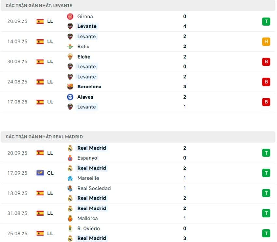Viewport: 277px width, 242px height.
Task: Click the green T badge for Girona match
Action: pyautogui.click(x=266, y=21)
